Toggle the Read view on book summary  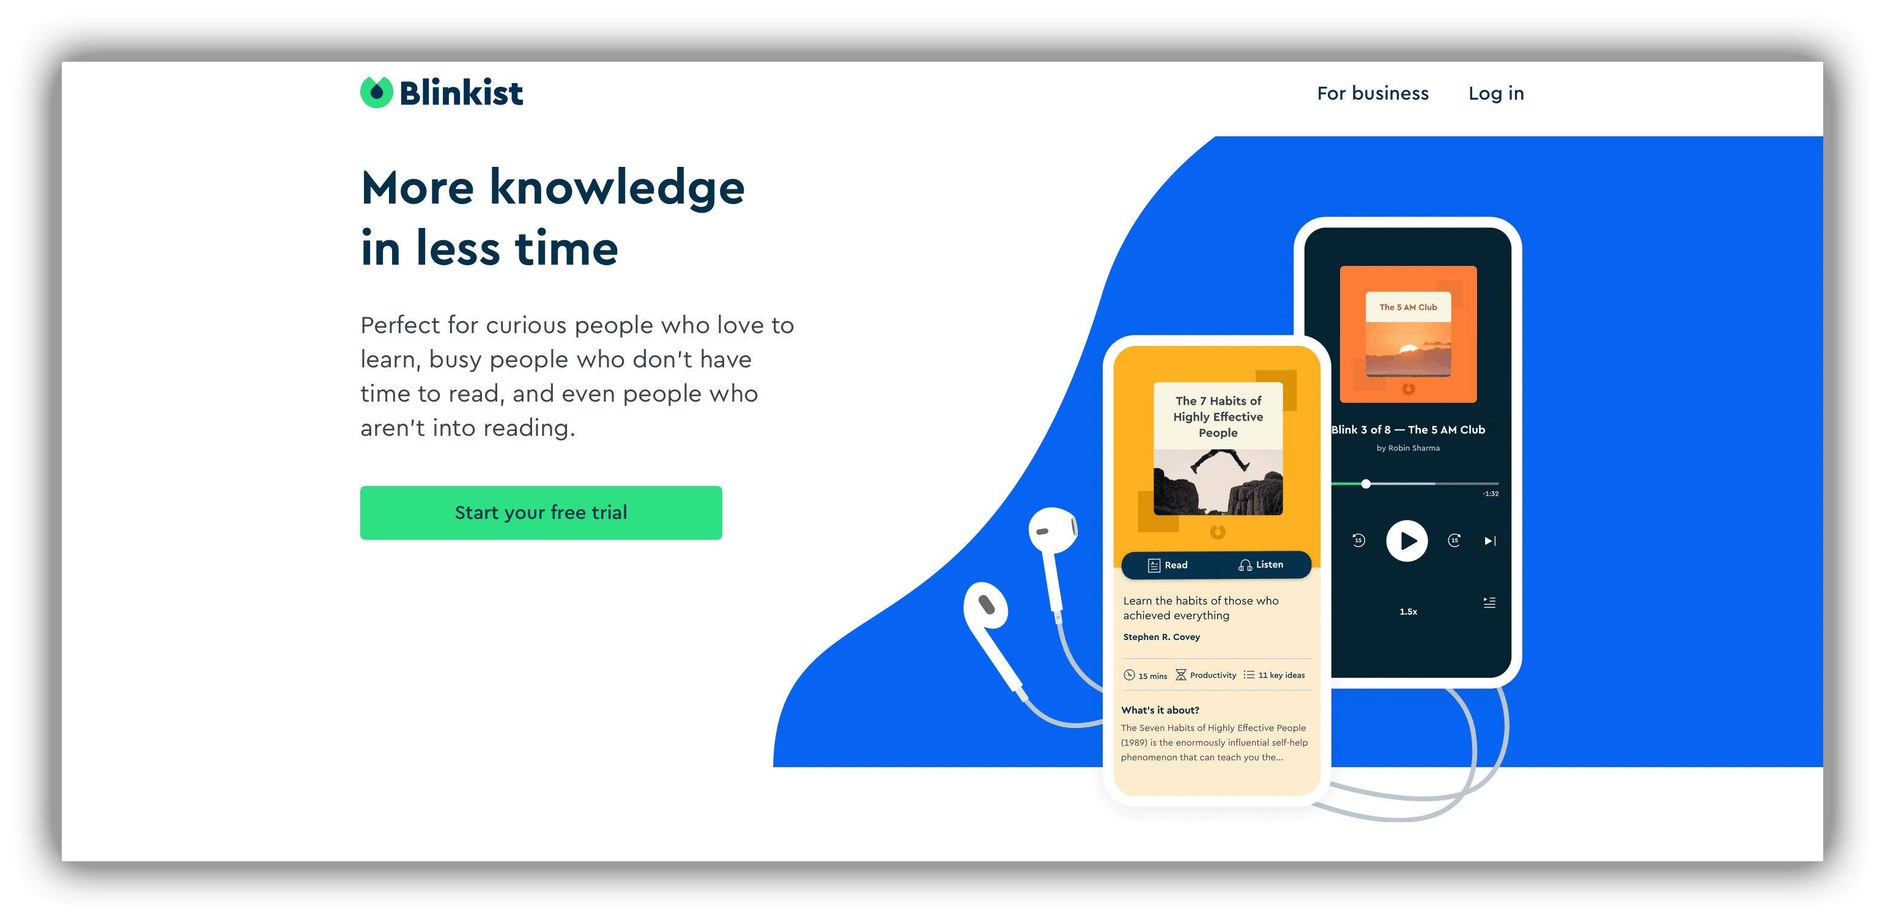(x=1163, y=565)
